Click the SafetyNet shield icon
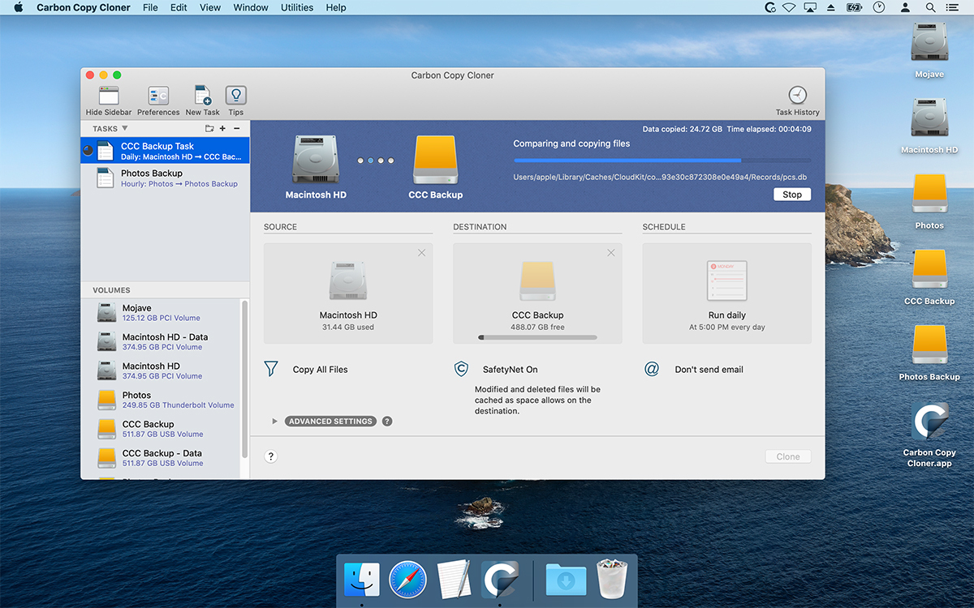Image resolution: width=974 pixels, height=608 pixels. click(x=461, y=369)
